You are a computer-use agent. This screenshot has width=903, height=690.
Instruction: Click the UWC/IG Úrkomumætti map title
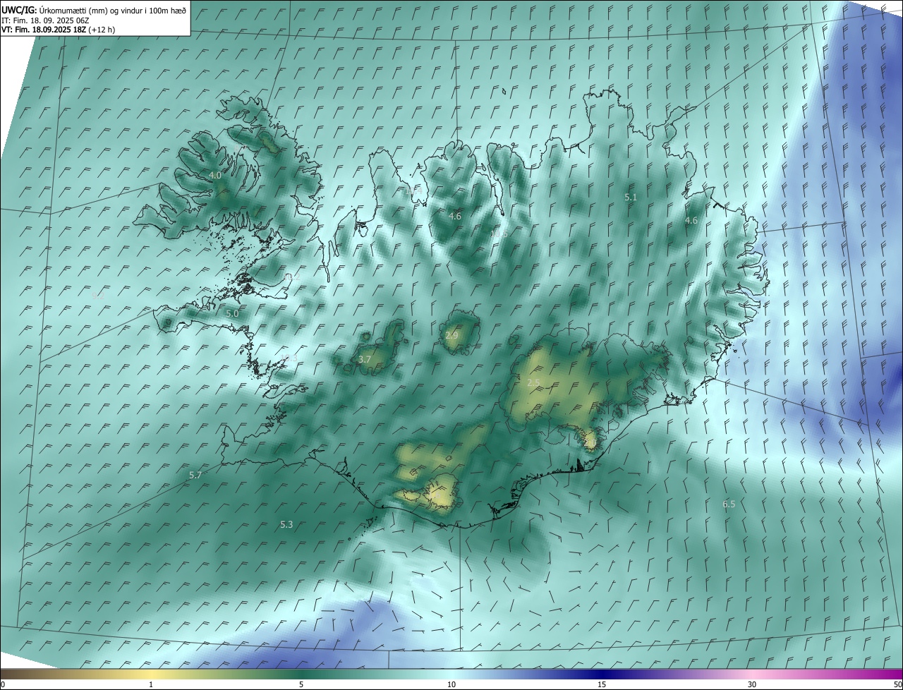click(x=94, y=10)
